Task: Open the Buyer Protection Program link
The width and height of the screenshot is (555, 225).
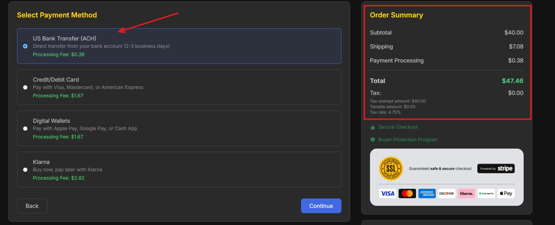Action: pyautogui.click(x=408, y=140)
